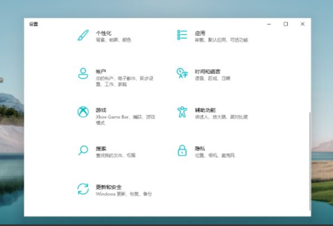
Task: Open 更新和安全 via its title text
Action: (109, 187)
